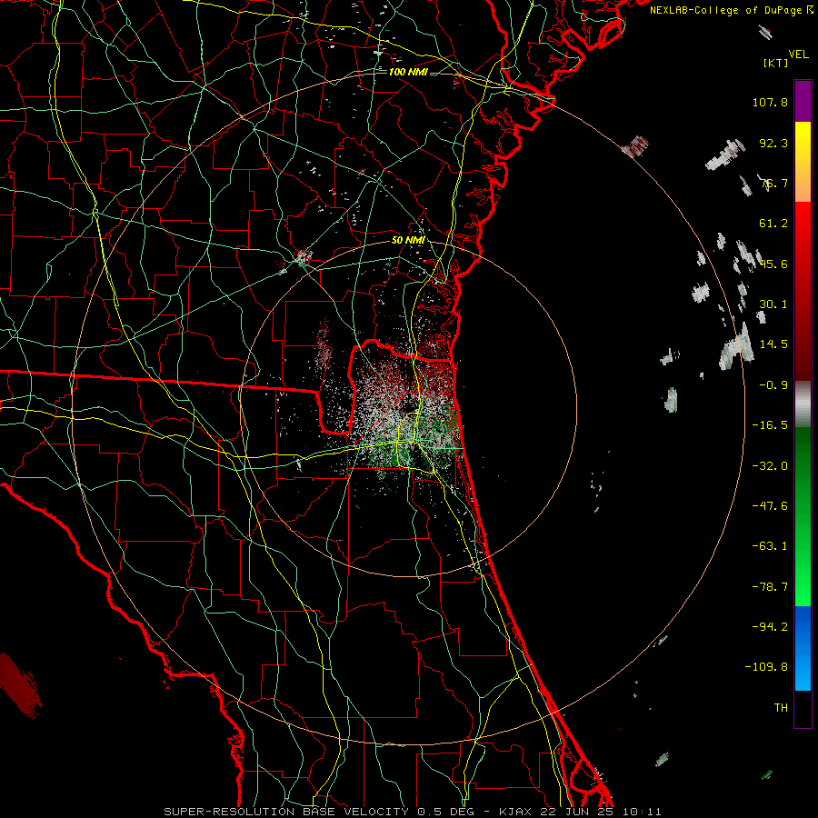Select the 92.3 legend value
Screen dimensions: 818x818
773,143
